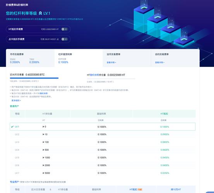Image resolution: width=214 pixels, height=193 pixels.
Task: Click 查看详情 link under 法币交易费率
Action: coord(111,63)
